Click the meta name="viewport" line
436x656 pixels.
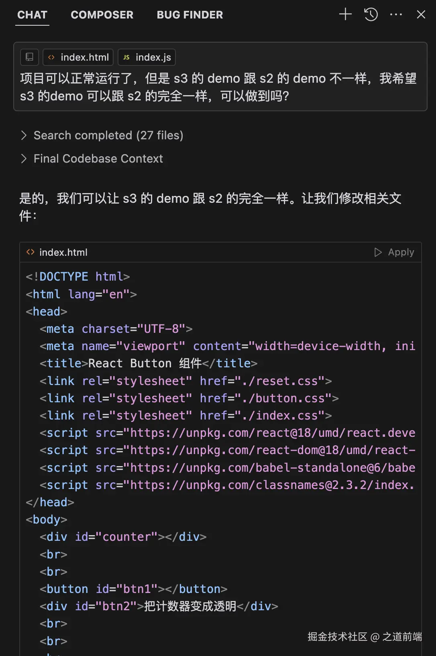pos(228,346)
